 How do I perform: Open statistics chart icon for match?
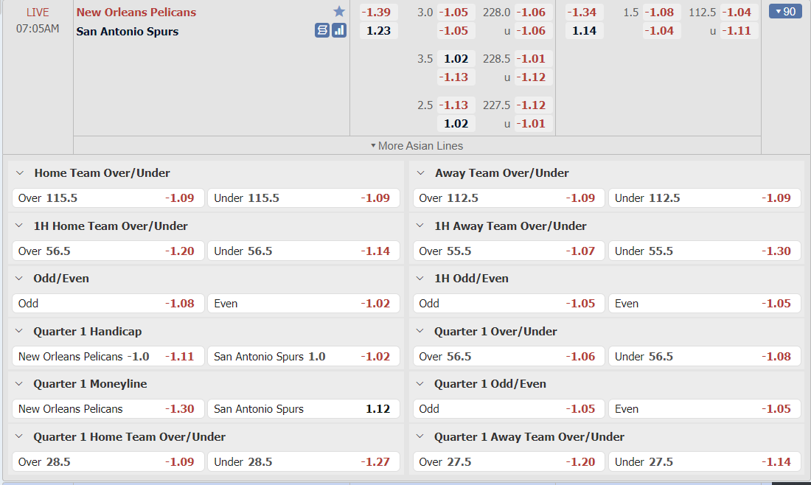[339, 30]
